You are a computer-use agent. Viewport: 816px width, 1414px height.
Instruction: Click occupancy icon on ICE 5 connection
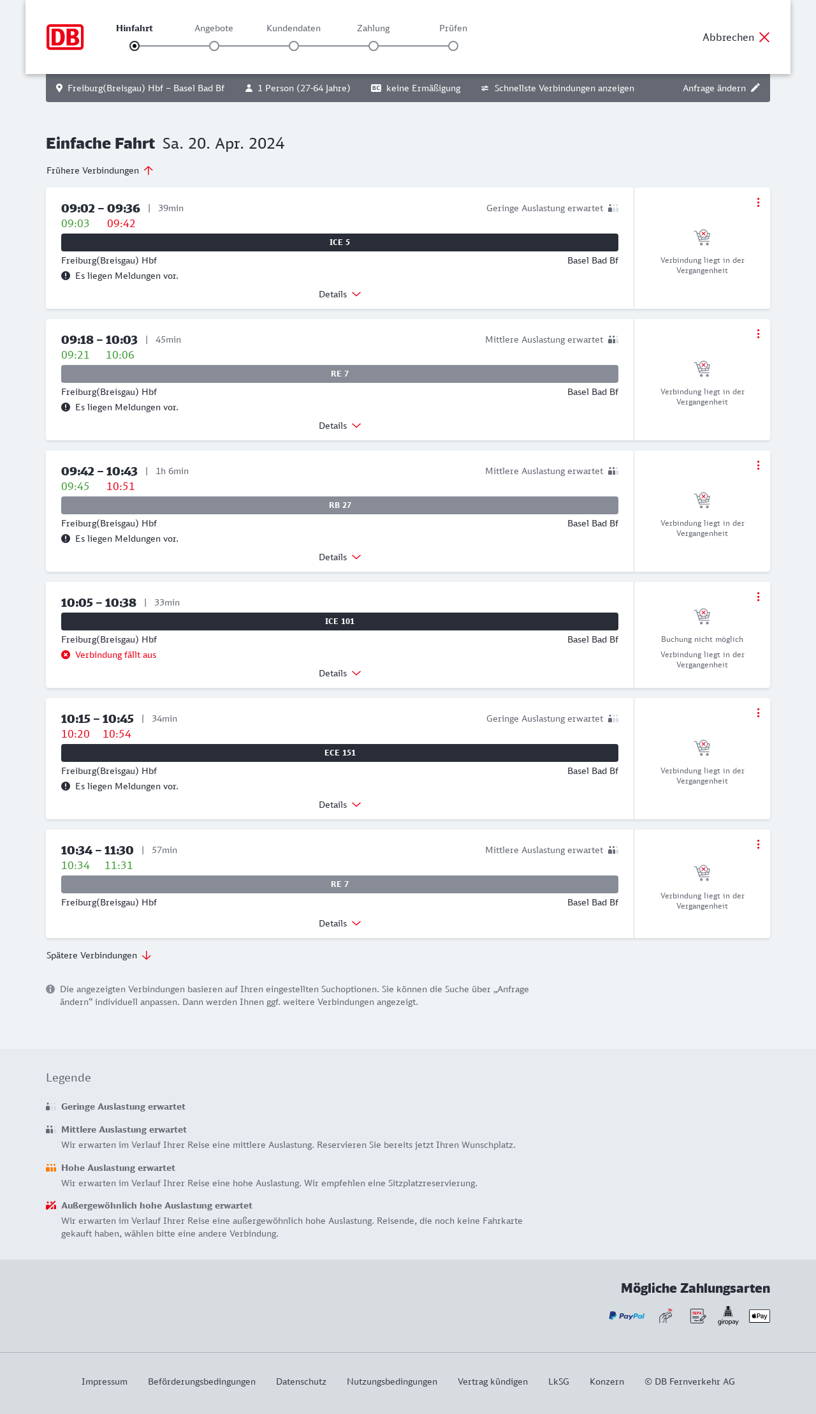click(x=613, y=208)
